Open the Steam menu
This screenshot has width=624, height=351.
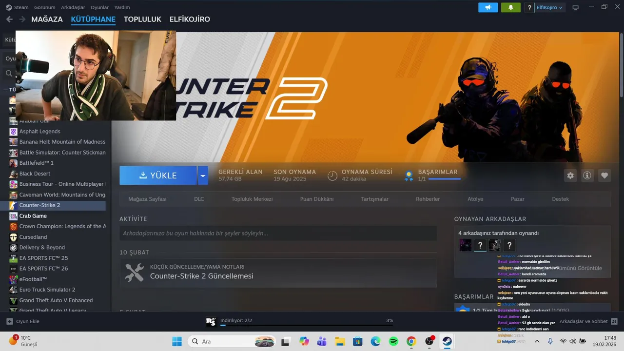(x=17, y=7)
